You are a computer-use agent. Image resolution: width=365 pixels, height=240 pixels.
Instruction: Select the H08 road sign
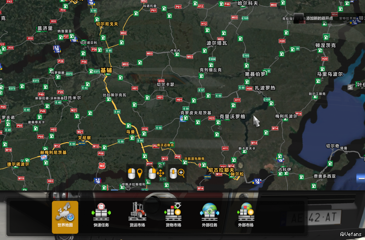tap(249, 89)
